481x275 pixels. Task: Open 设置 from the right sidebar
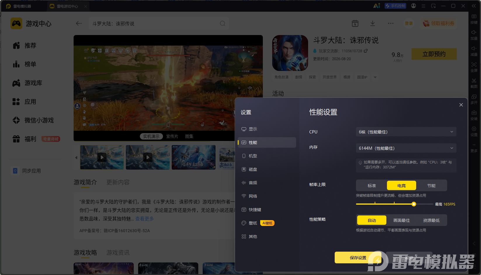point(474,132)
